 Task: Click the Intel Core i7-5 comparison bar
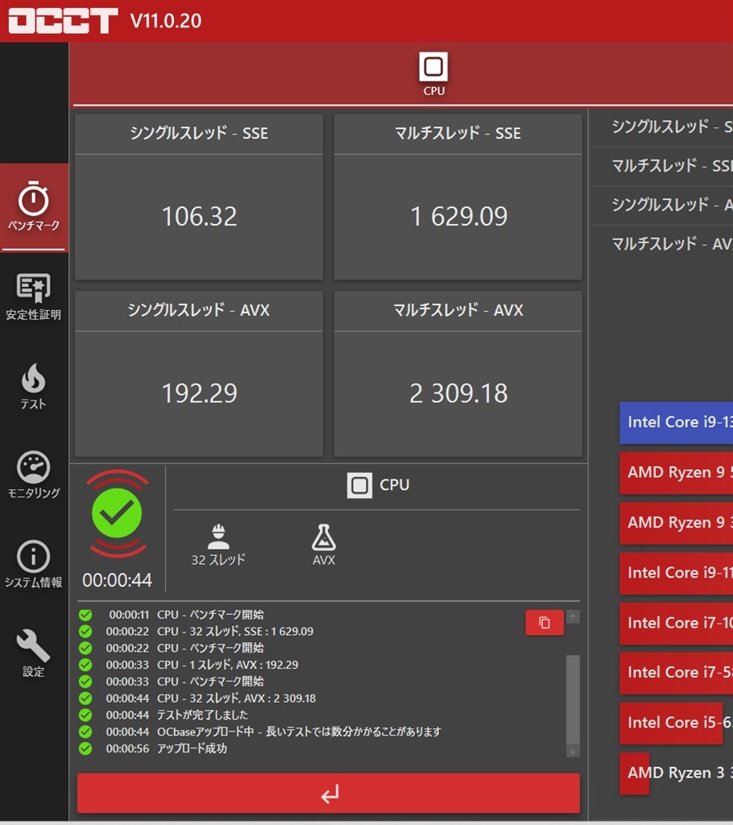[x=676, y=673]
